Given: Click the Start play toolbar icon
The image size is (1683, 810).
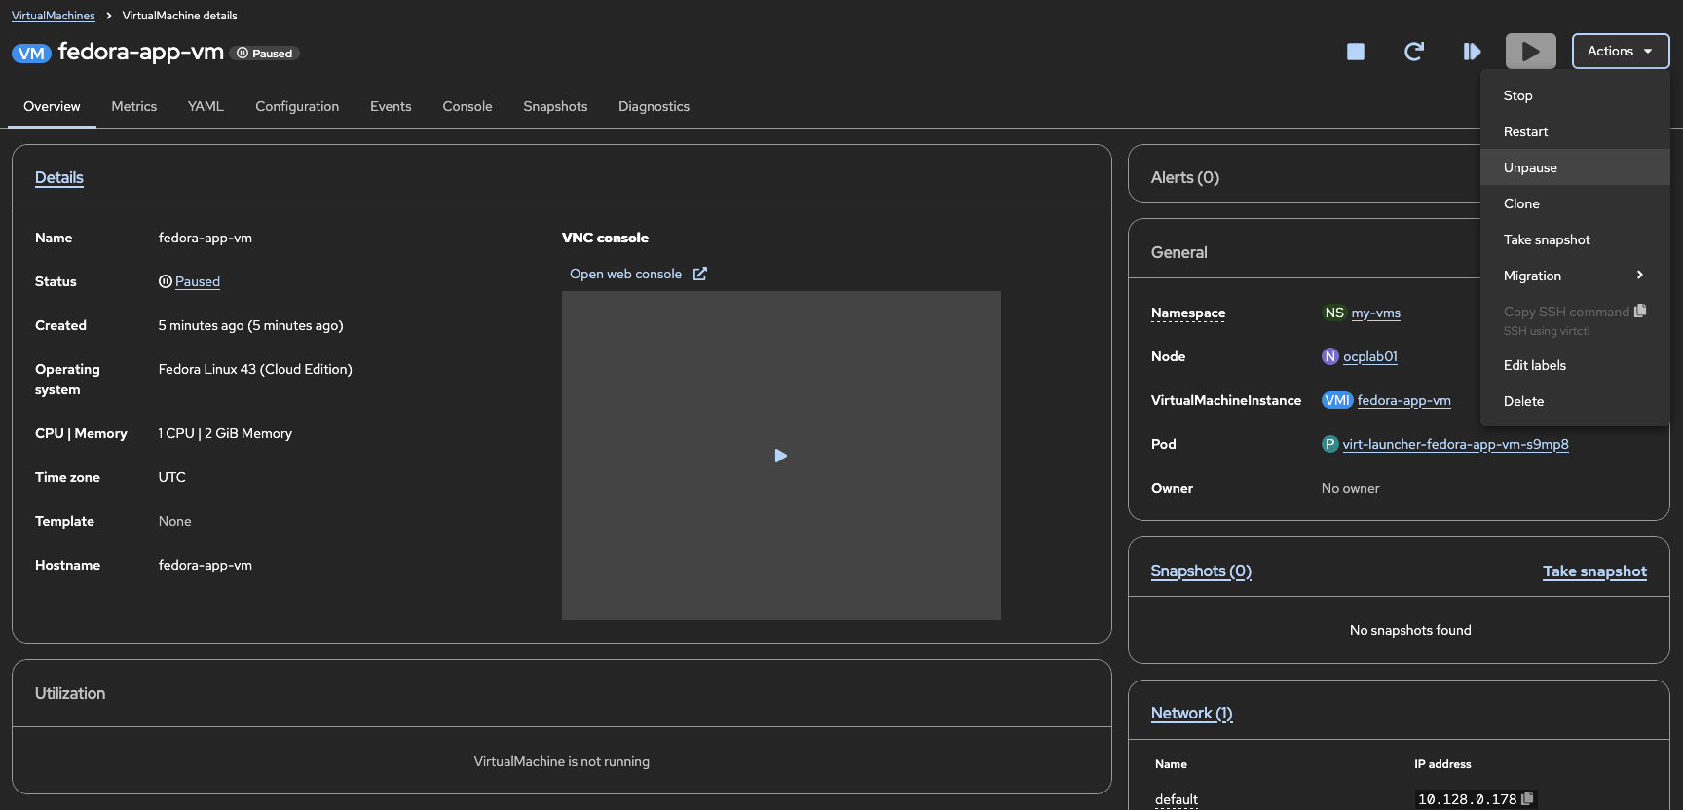Looking at the screenshot, I should [x=1531, y=52].
